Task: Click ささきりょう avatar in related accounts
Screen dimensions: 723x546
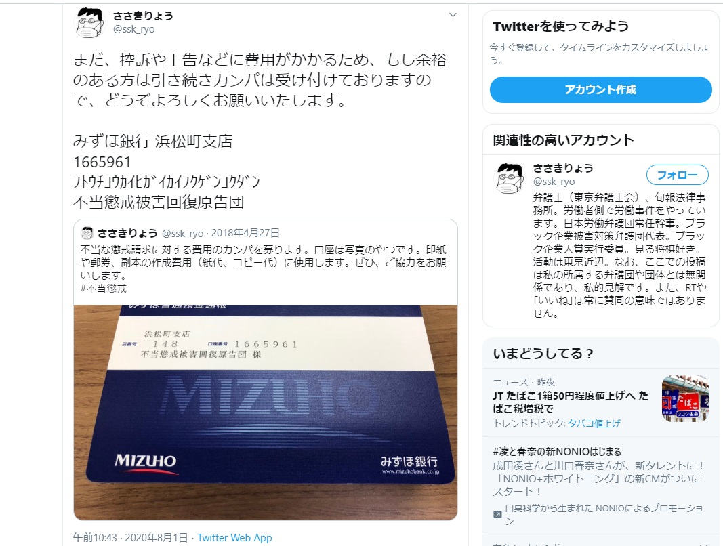Action: [x=510, y=178]
